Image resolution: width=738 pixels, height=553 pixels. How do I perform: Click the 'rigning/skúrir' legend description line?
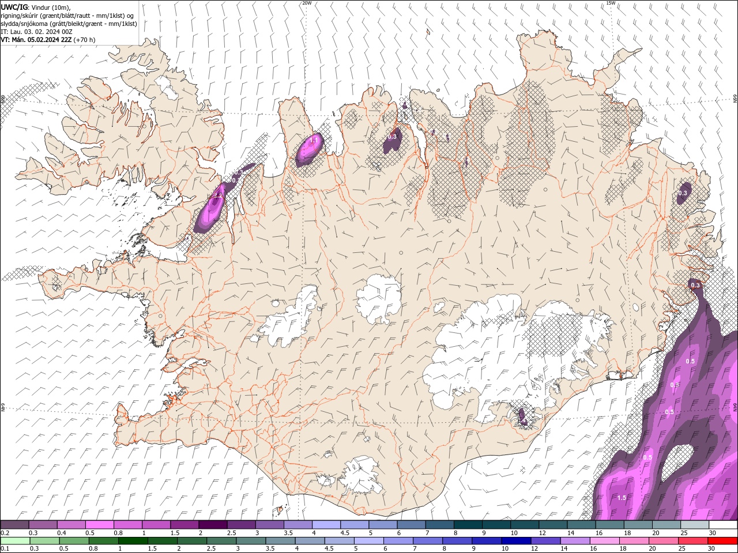coord(67,16)
